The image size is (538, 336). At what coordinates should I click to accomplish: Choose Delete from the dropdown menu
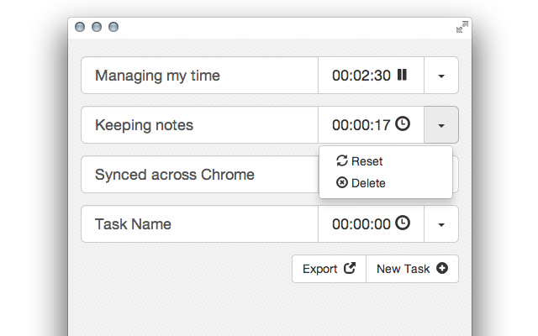coord(386,183)
